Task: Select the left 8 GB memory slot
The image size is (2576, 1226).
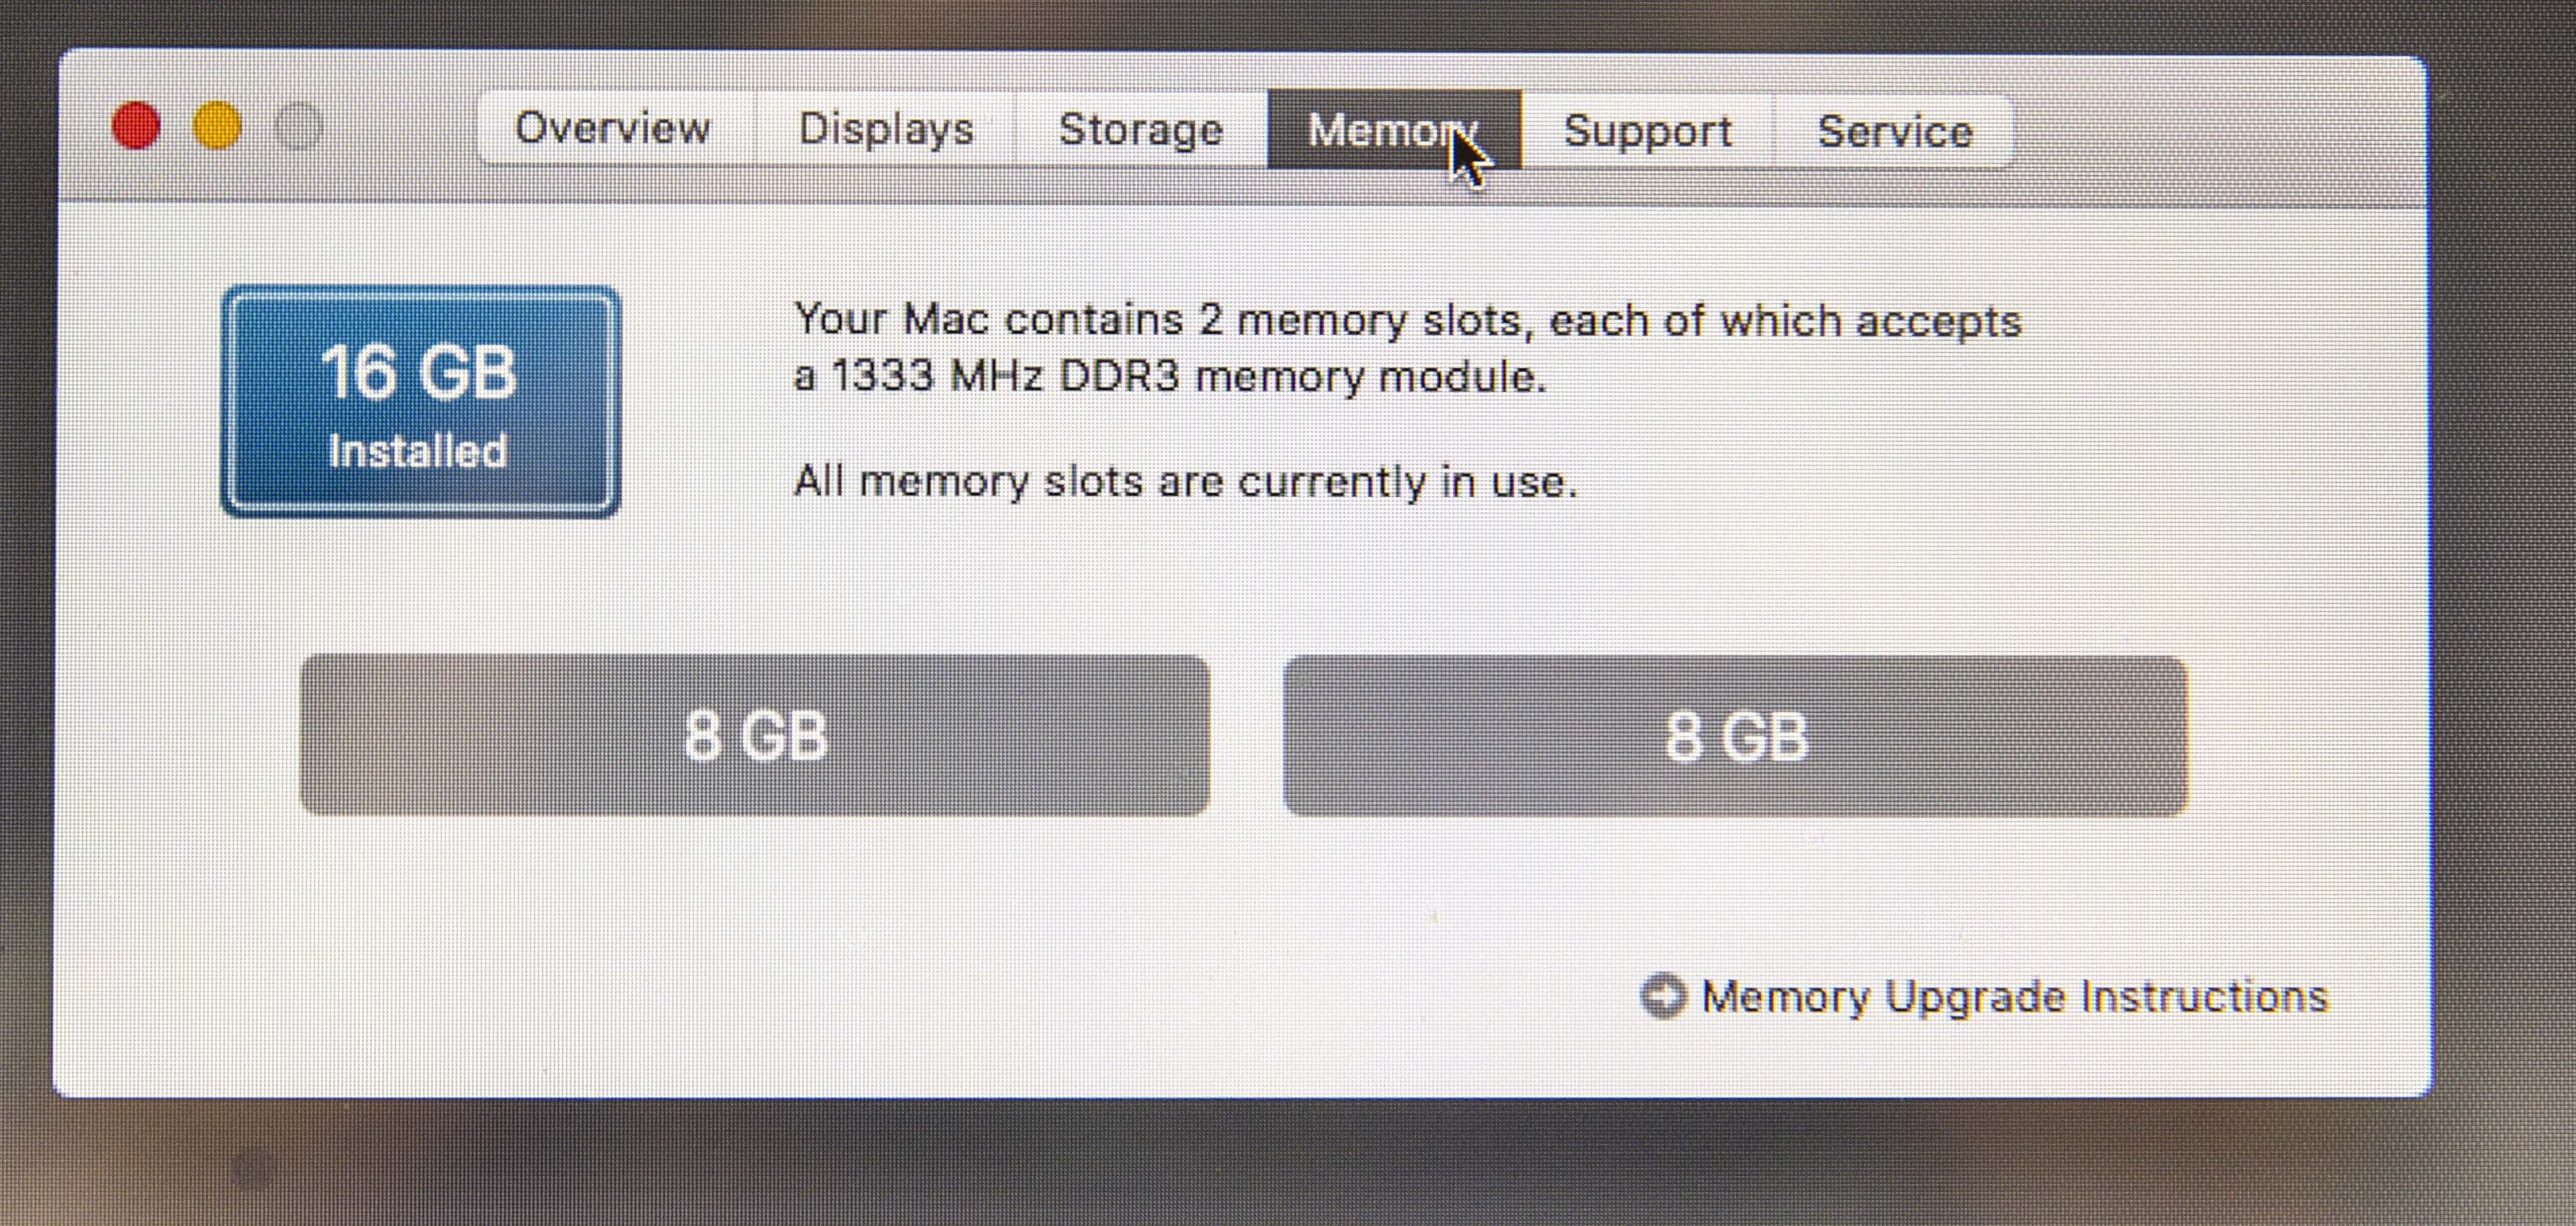Action: [755, 735]
